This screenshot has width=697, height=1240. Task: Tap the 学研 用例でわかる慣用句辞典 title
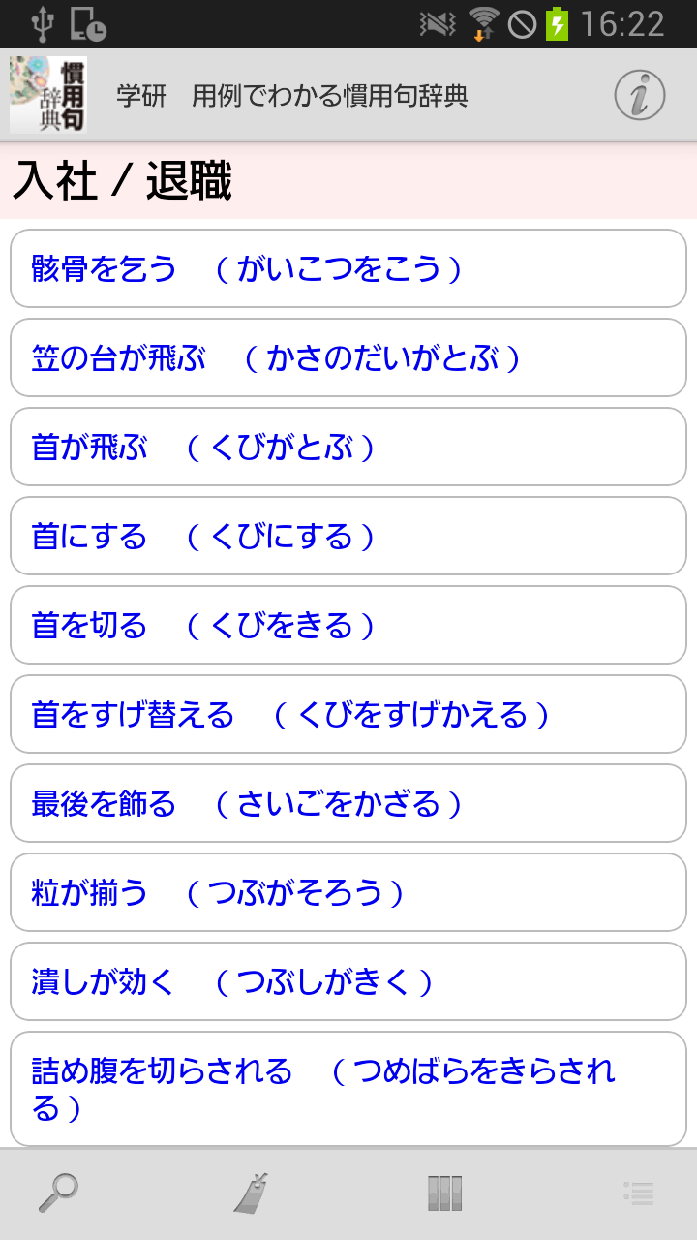292,96
